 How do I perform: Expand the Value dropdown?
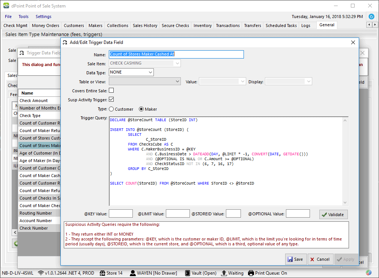243,81
